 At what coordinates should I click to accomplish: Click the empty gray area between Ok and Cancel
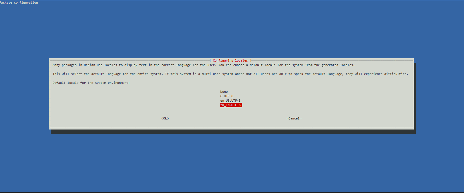pyautogui.click(x=228, y=118)
